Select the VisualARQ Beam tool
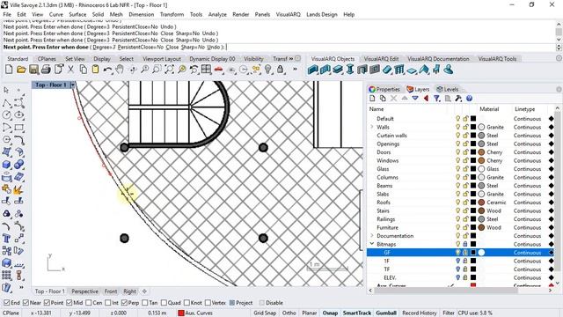 point(338,70)
